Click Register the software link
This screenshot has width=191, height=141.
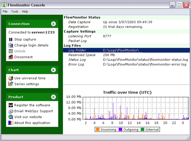click(x=32, y=105)
